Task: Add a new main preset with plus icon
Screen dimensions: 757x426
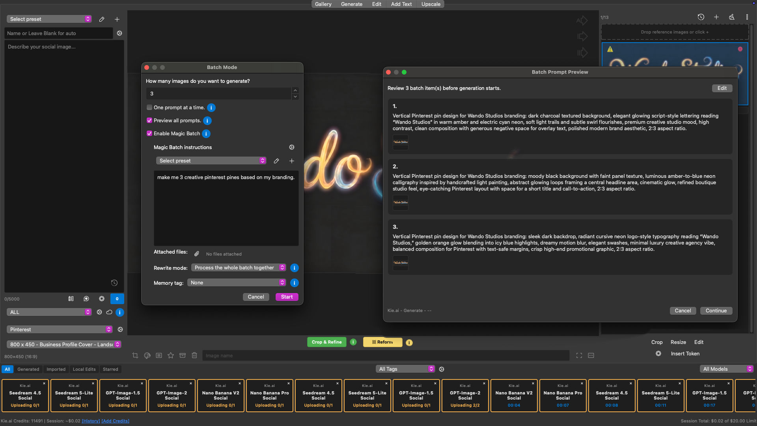Action: tap(117, 19)
